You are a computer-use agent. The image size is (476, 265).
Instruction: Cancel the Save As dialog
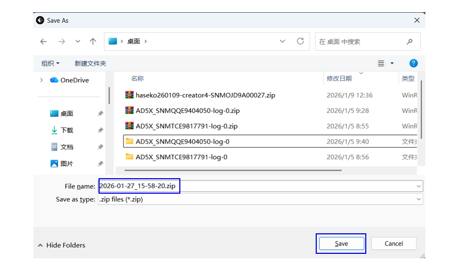tap(394, 244)
